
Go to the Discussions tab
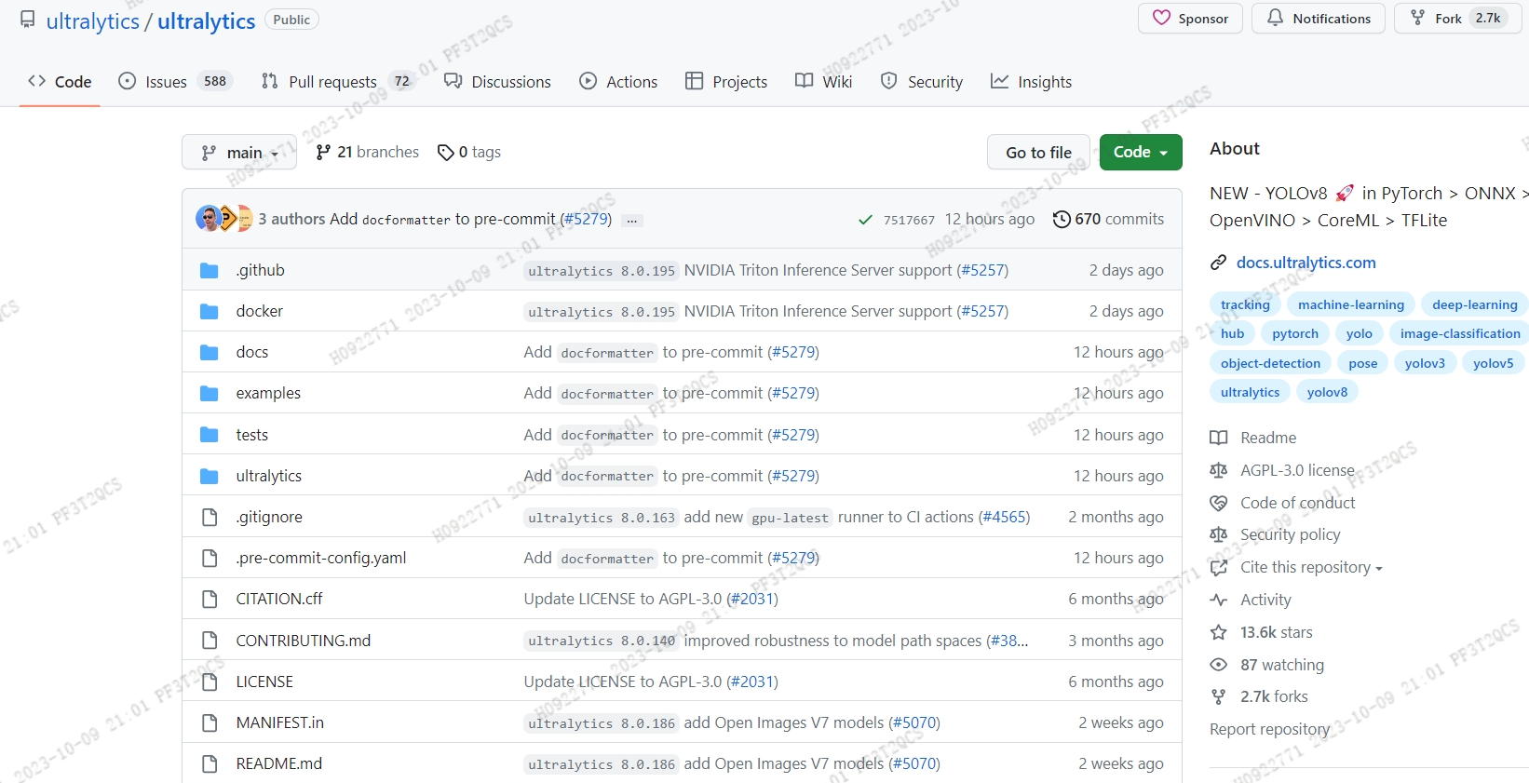[497, 82]
